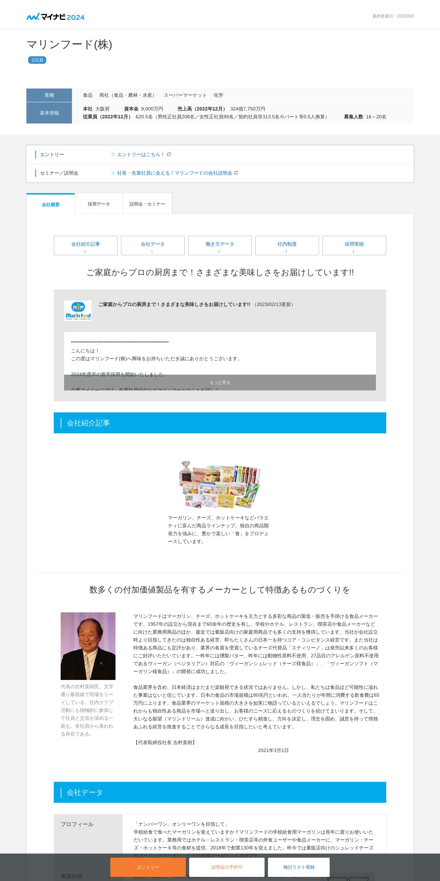Open the エントリーはこちら！ link

click(x=140, y=155)
